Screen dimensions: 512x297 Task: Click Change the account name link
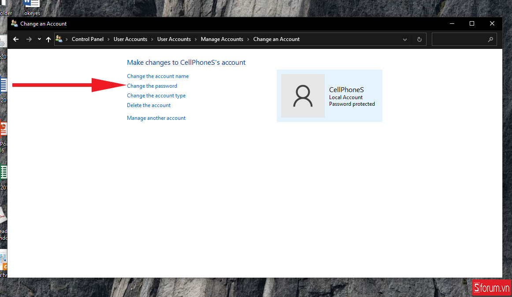(x=158, y=76)
